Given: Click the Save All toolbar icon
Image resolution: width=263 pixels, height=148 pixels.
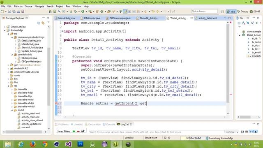Looking at the screenshot, I should click(x=14, y=12).
